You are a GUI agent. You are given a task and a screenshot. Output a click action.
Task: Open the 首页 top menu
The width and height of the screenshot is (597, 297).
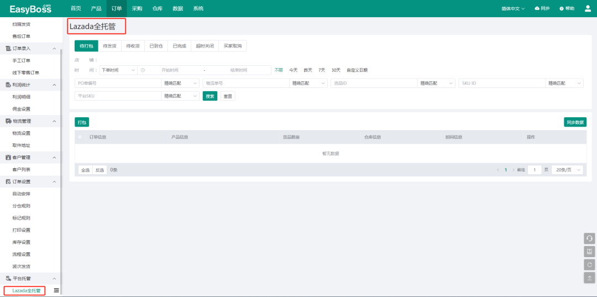coord(76,8)
